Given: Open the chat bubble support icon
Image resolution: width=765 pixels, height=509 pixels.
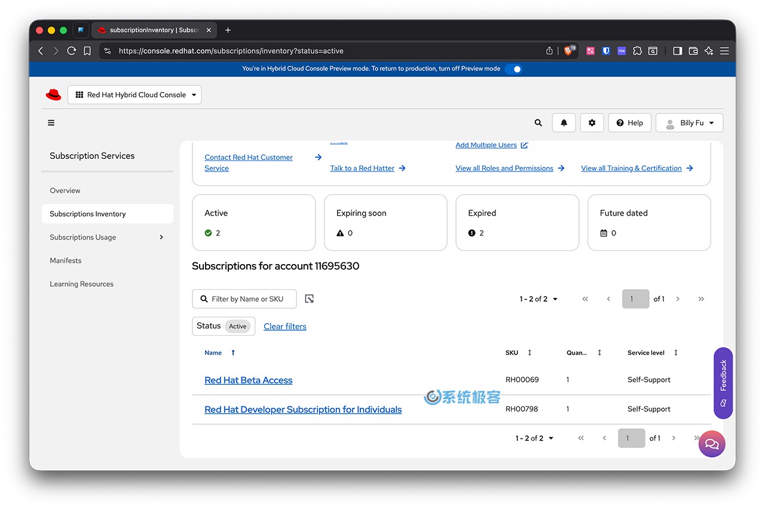Looking at the screenshot, I should (711, 444).
